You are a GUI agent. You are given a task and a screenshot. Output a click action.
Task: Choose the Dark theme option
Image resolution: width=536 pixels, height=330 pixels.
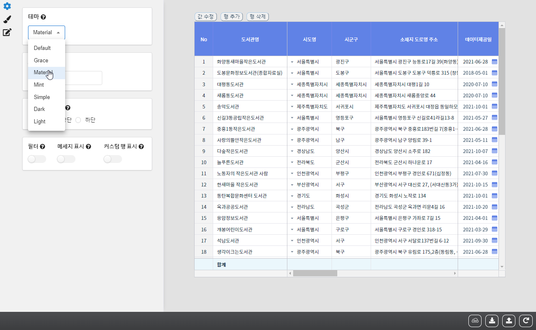(x=40, y=109)
